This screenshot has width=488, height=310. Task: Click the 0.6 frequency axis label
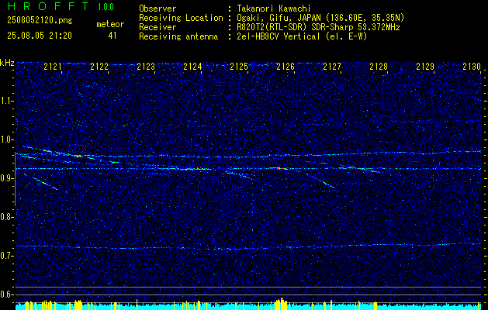tap(7, 294)
